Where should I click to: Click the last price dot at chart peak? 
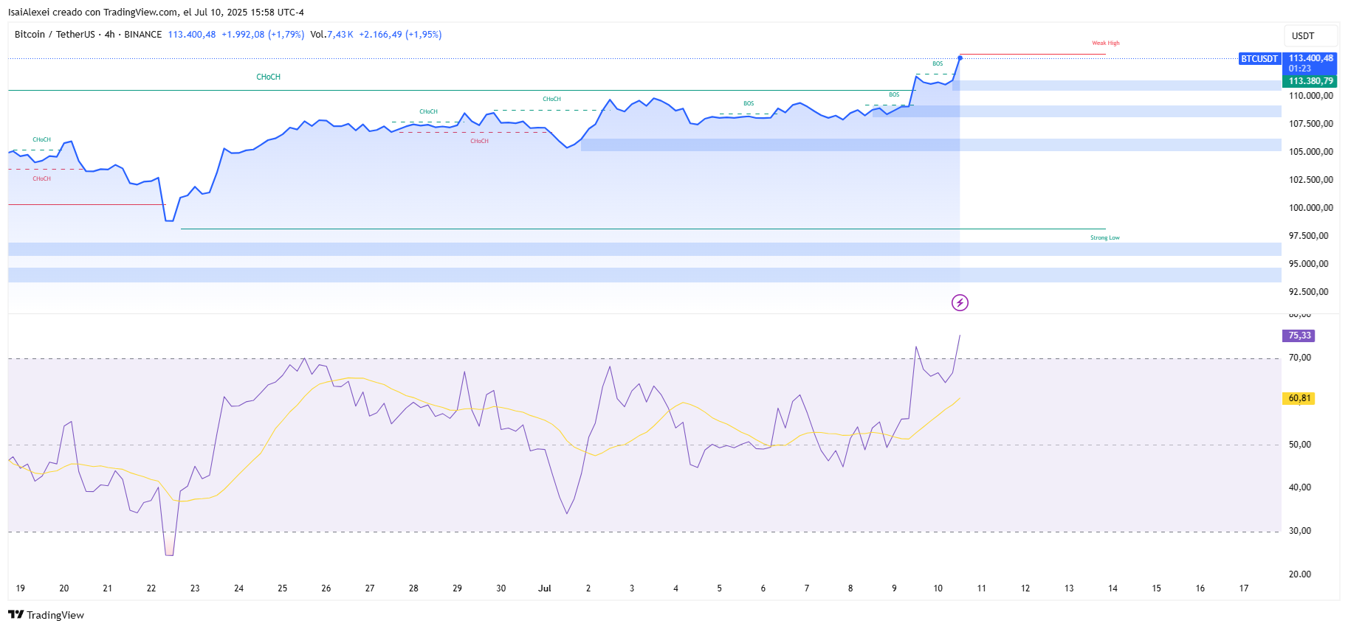click(x=960, y=58)
